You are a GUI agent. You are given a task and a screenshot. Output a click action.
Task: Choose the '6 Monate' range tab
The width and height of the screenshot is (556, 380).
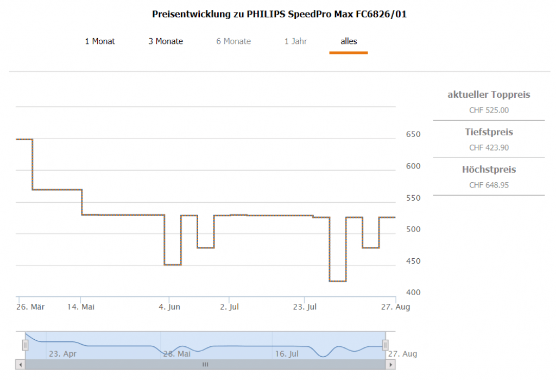point(233,41)
